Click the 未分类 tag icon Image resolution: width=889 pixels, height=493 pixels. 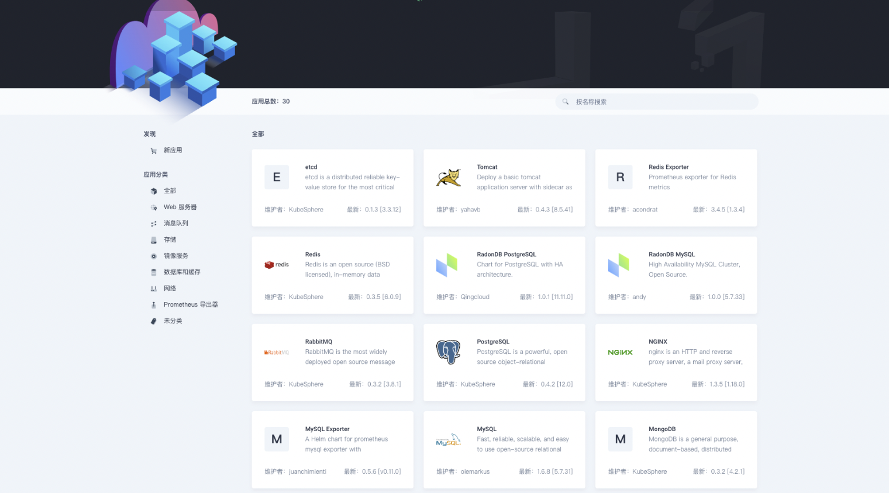pos(154,321)
